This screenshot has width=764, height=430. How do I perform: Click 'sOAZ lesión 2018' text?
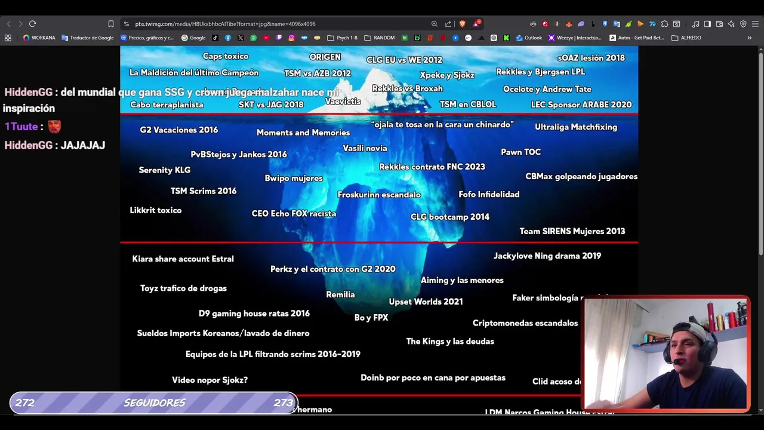[x=591, y=58]
